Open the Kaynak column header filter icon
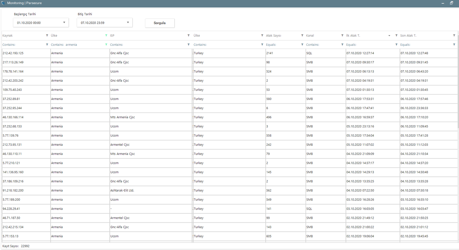The width and height of the screenshot is (459, 250). 47,35
